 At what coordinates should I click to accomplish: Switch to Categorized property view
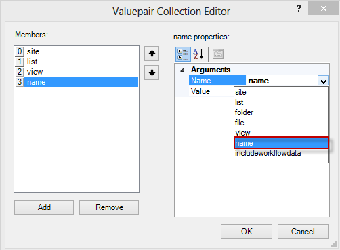click(x=183, y=54)
